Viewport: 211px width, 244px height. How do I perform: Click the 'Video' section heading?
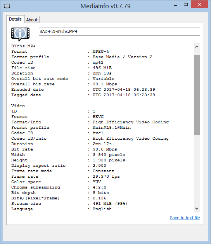(x=18, y=106)
